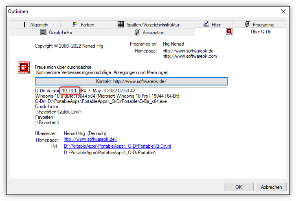
Task: Click the 'Nenad Hrg (Deutsch)' translator text
Action: 85,133
